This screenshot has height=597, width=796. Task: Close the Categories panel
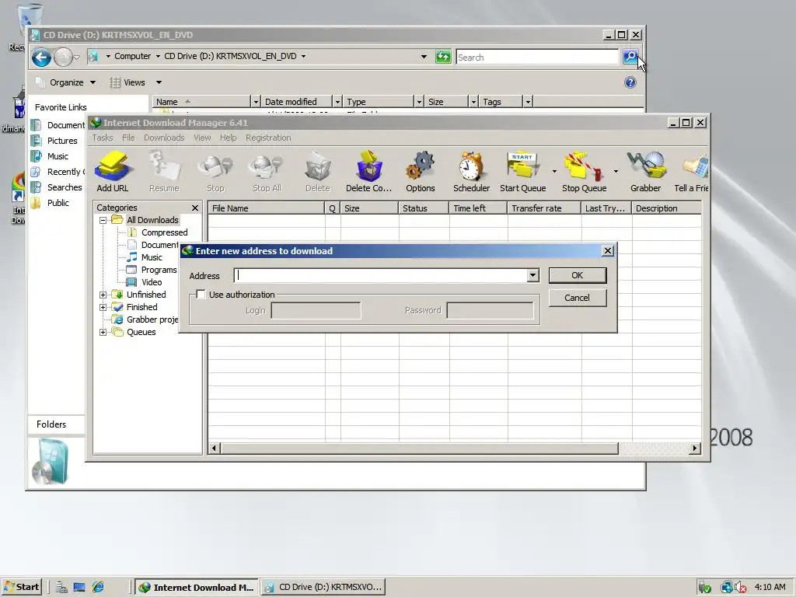195,208
